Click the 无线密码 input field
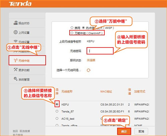Screen dimensions: 167x136 (100, 51)
